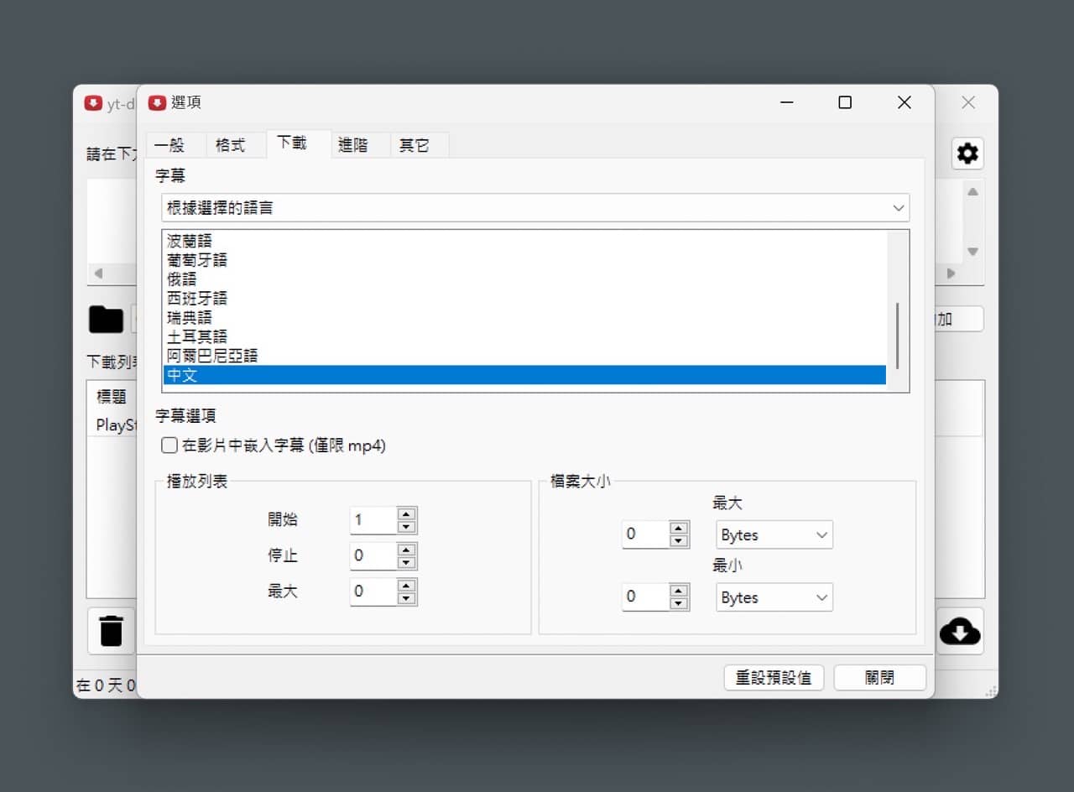Click the 停止 number input field
1074x792 pixels.
373,556
